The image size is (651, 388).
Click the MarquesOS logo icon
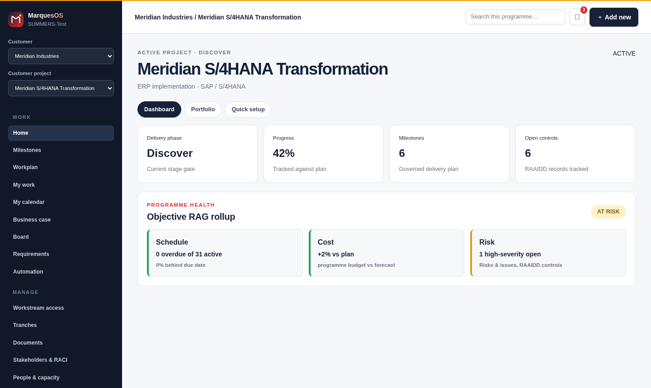pyautogui.click(x=16, y=19)
